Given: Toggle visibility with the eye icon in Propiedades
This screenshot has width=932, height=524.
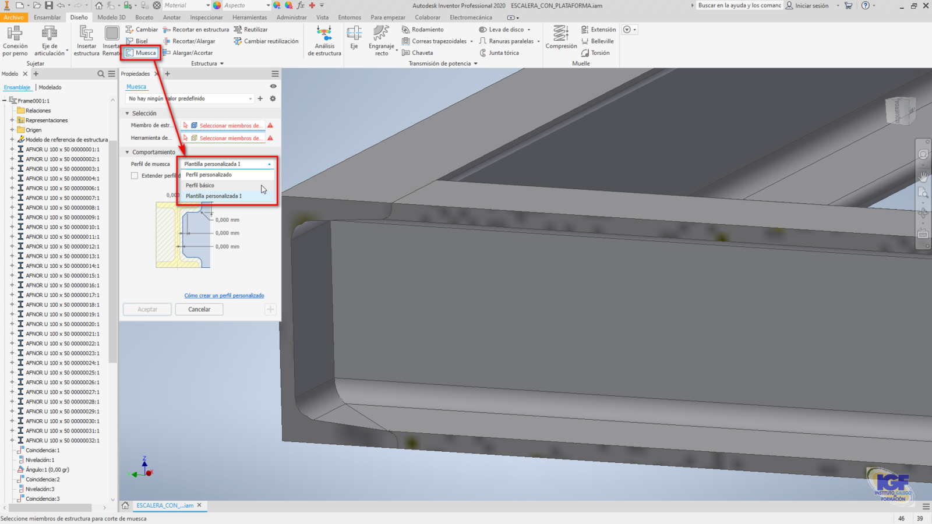Looking at the screenshot, I should click(273, 86).
